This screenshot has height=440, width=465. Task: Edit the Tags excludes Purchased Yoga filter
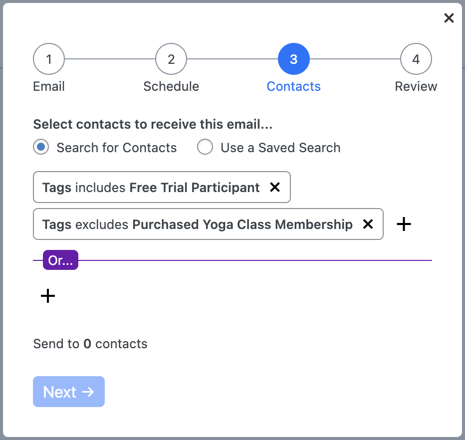pos(197,224)
